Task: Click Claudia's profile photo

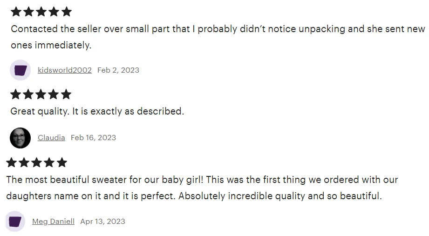Action: [x=20, y=138]
